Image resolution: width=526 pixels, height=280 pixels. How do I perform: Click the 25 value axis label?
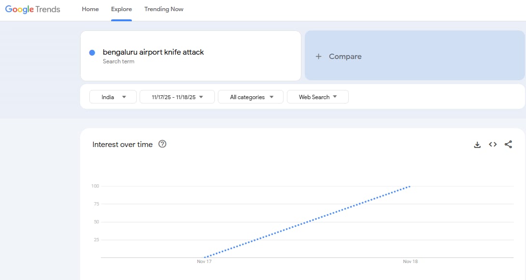[97, 240]
